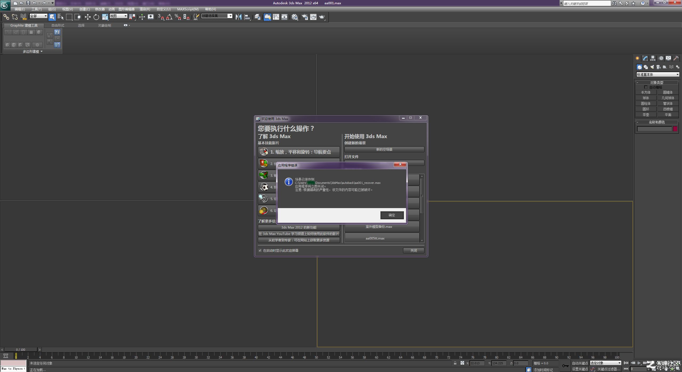Image resolution: width=682 pixels, height=372 pixels.
Task: Open the Render Setup teapot icon
Action: pyautogui.click(x=305, y=17)
